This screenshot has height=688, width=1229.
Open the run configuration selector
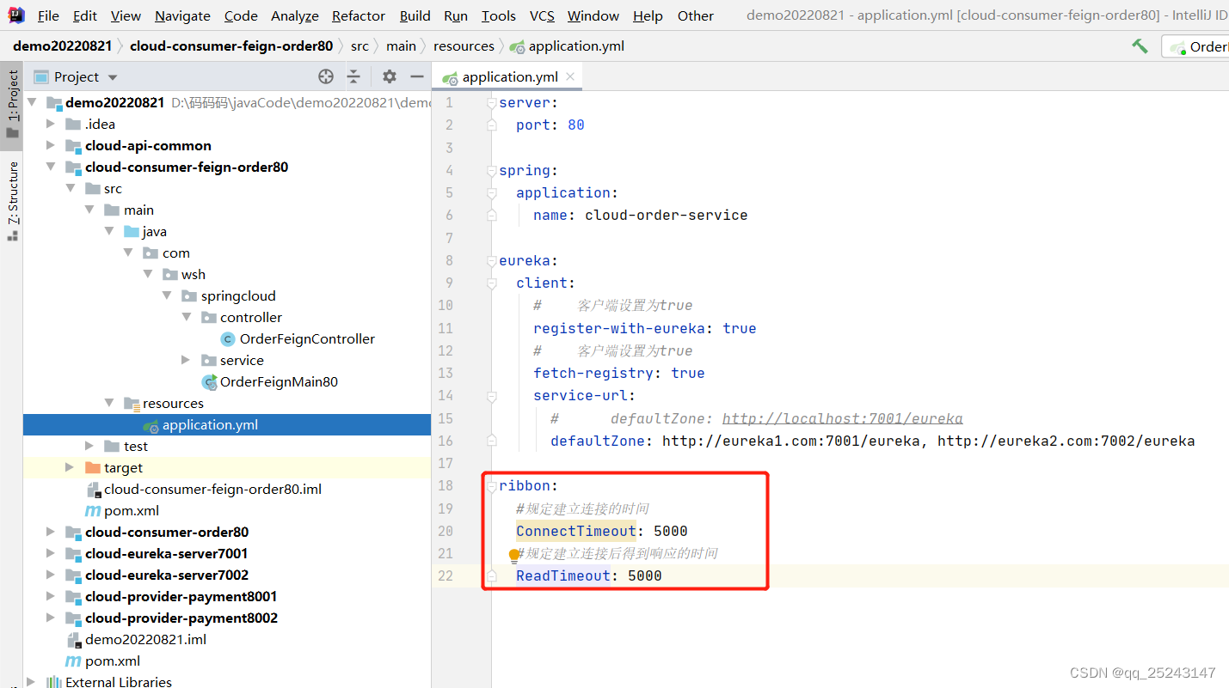[1195, 46]
